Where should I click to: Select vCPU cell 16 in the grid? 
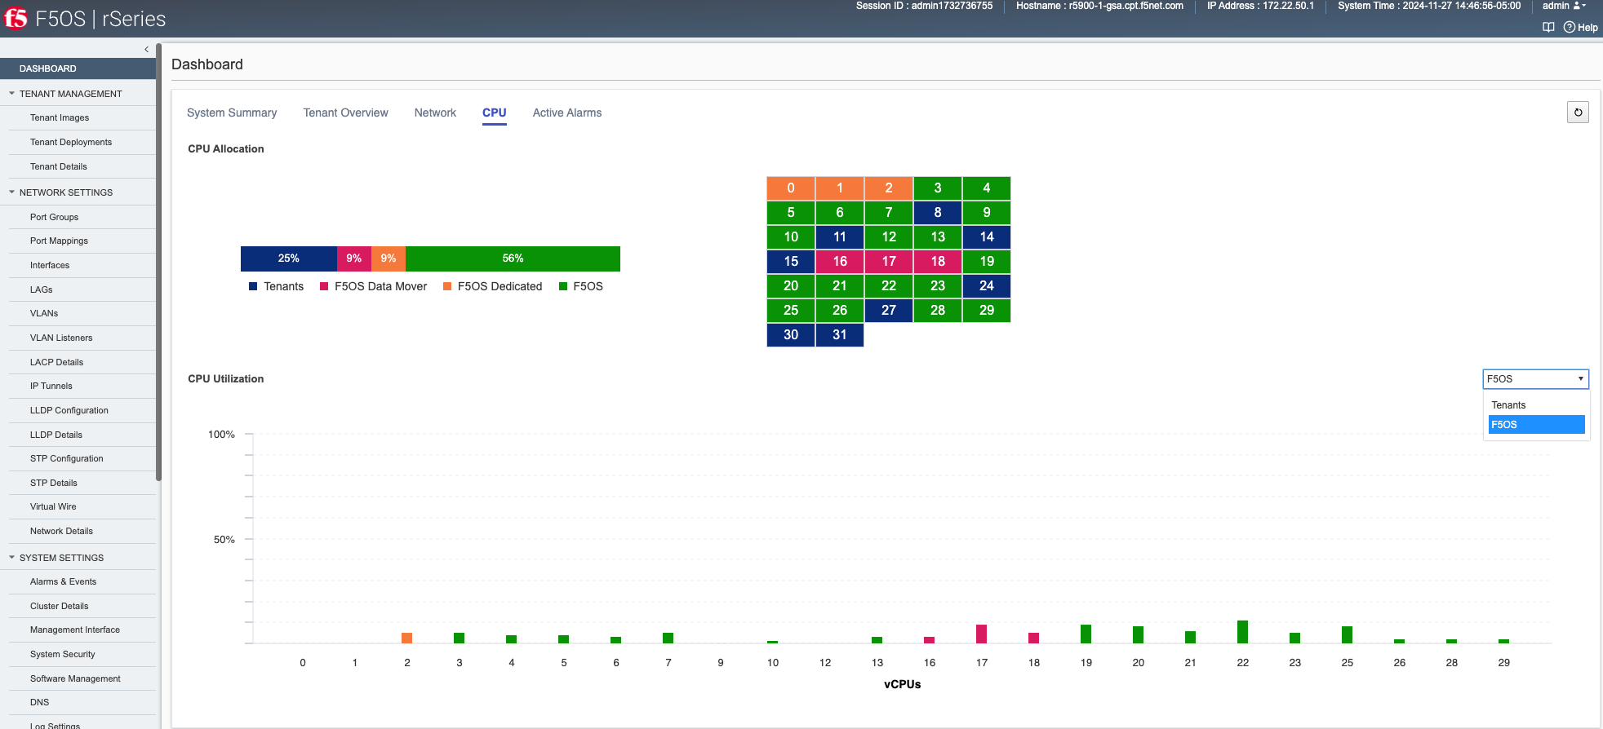[x=840, y=262]
